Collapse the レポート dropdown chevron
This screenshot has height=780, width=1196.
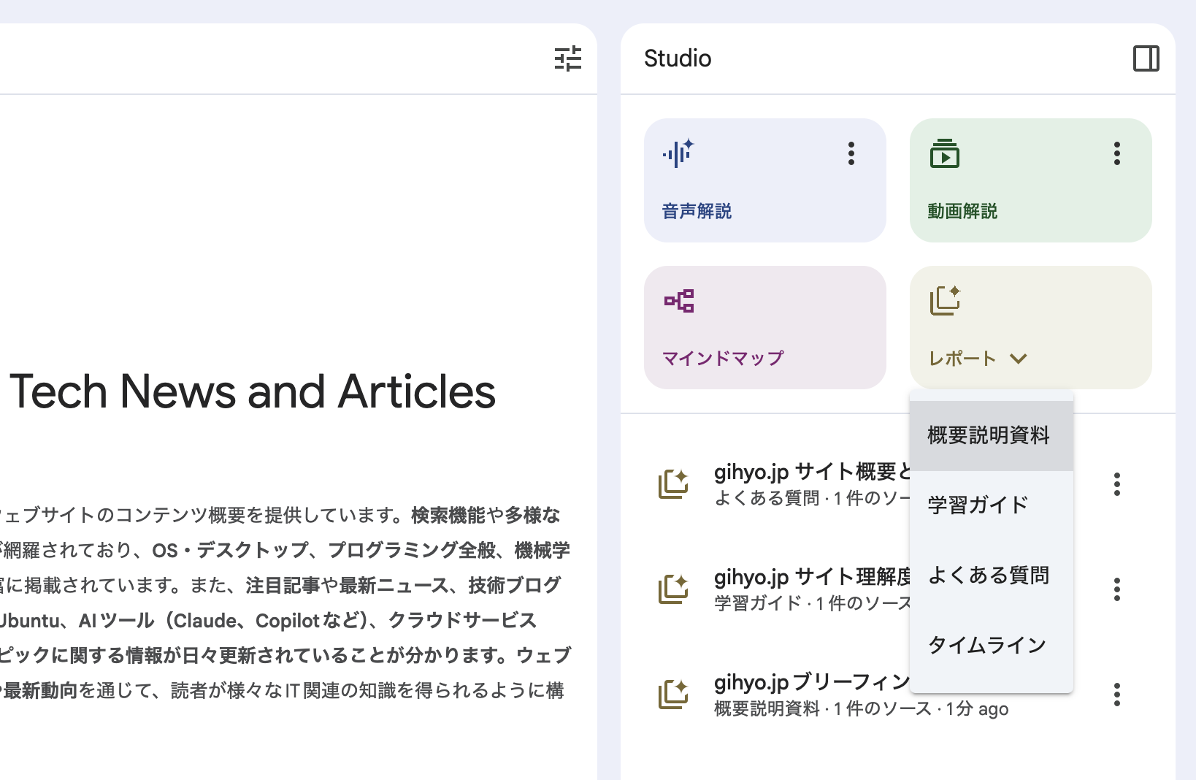click(x=1018, y=359)
